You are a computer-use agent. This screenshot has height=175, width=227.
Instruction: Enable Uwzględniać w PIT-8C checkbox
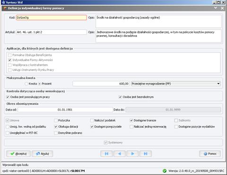click(7, 133)
